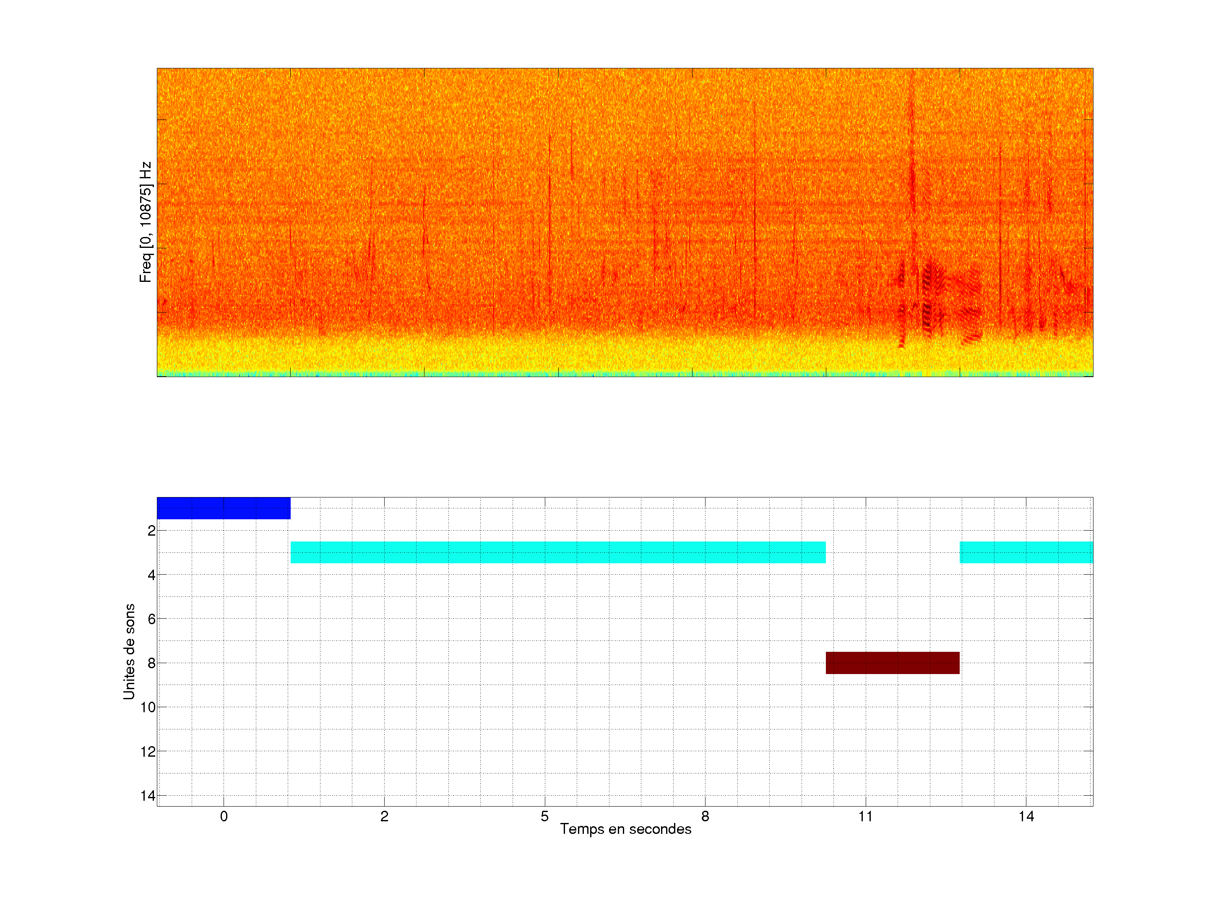Click y-axis tick label 2
Image resolution: width=1208 pixels, height=906 pixels.
point(151,531)
